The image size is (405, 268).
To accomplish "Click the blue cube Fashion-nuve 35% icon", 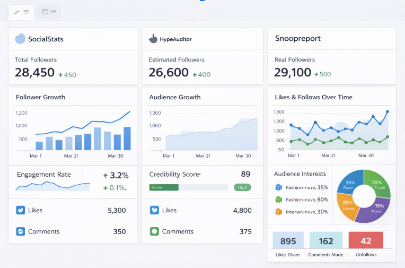I will pyautogui.click(x=278, y=187).
